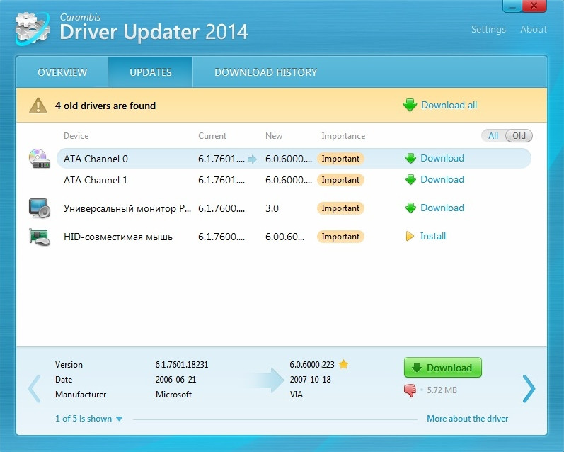
Task: Show All drivers filter
Action: click(493, 136)
